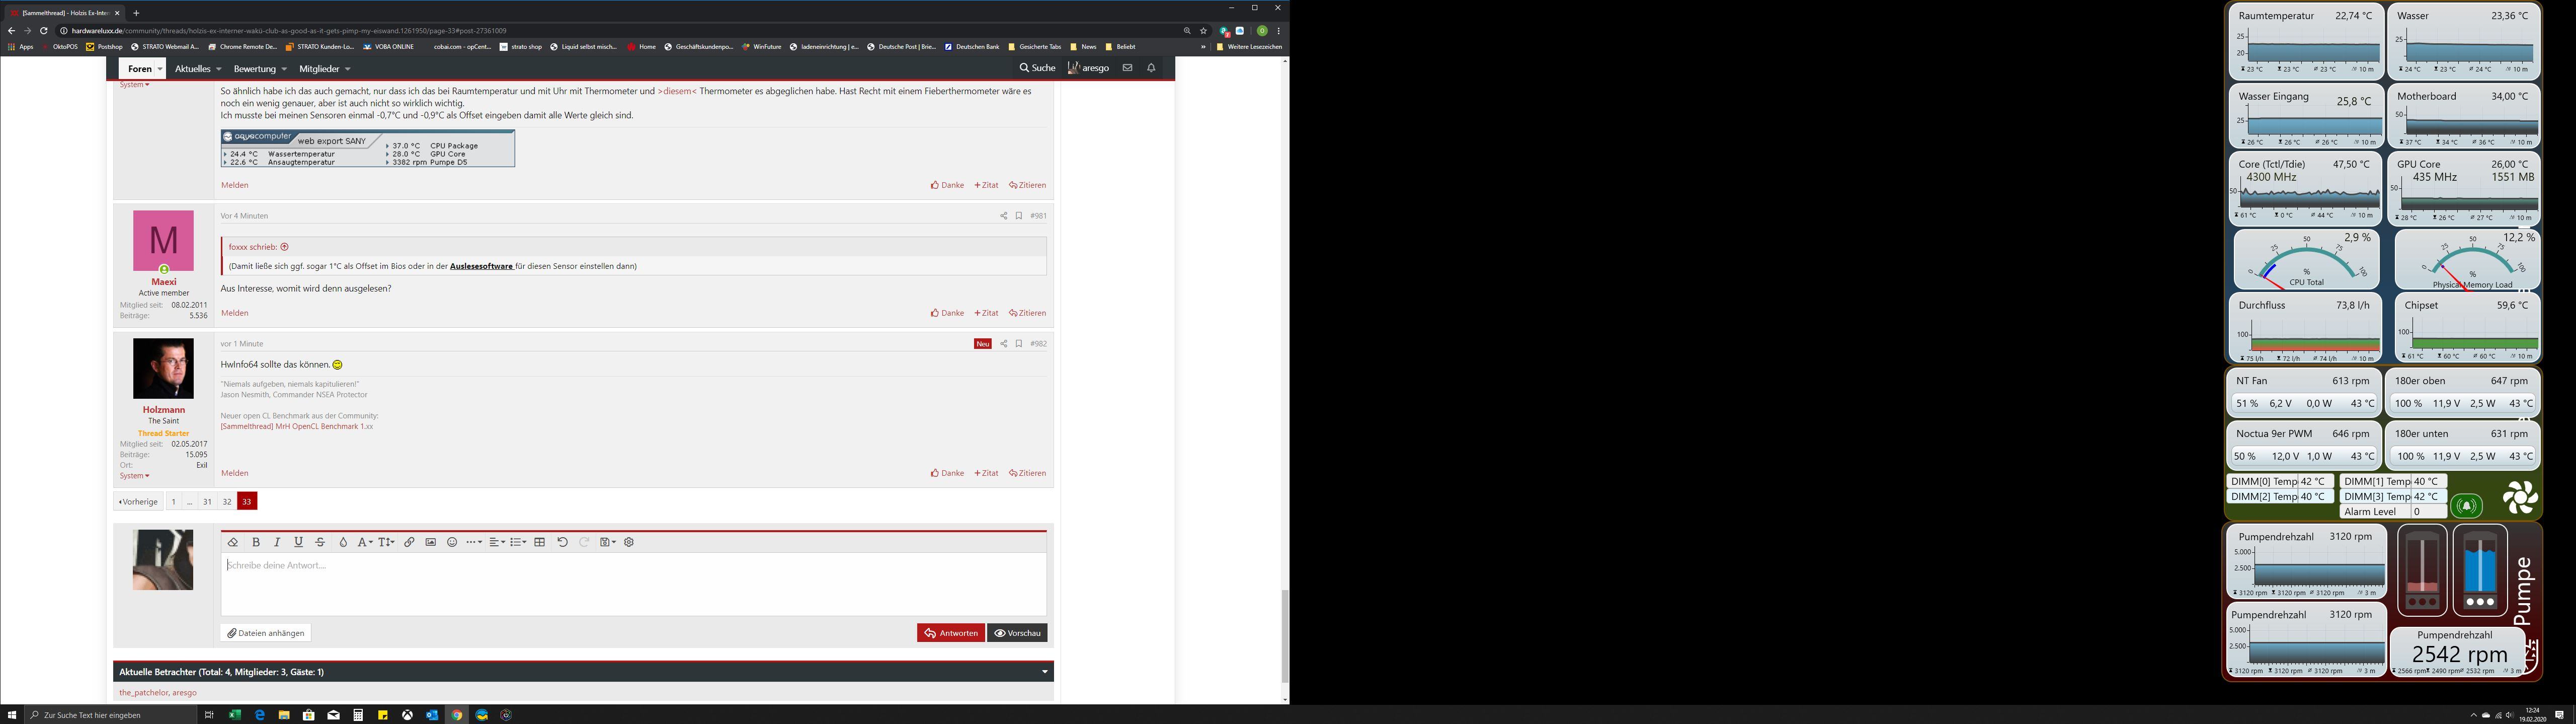
Task: Open the Vorschau preview button
Action: 1018,633
